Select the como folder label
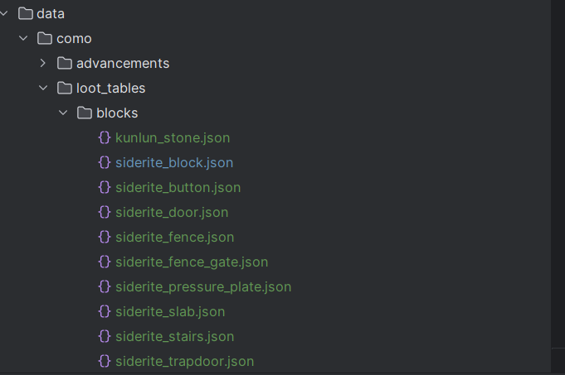Image resolution: width=565 pixels, height=375 pixels. [x=74, y=38]
